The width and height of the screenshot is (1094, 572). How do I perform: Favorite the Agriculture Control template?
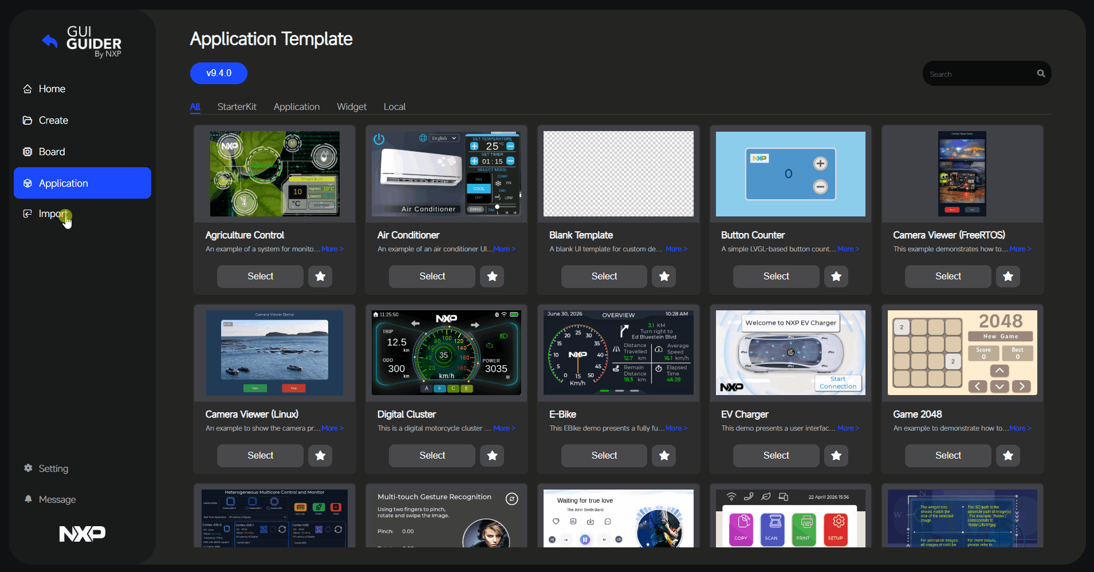coord(320,277)
